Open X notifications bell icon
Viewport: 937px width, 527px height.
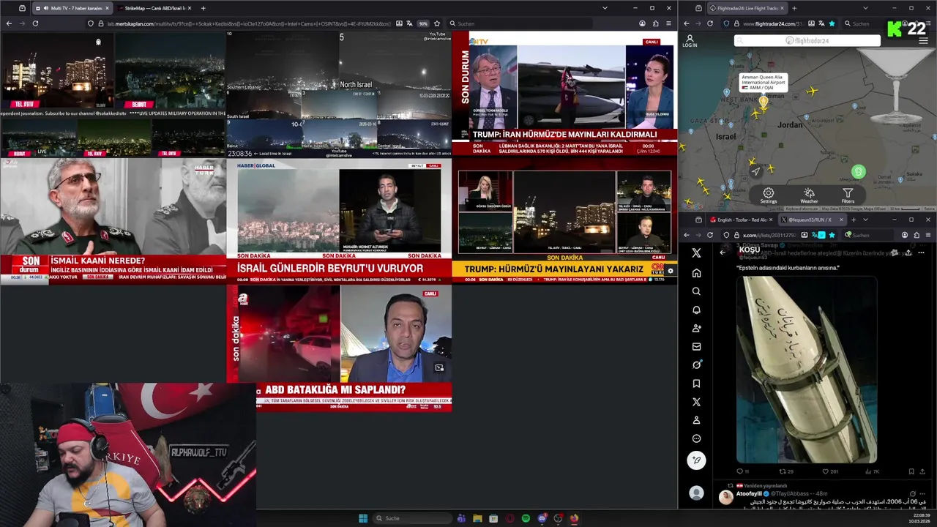(696, 310)
